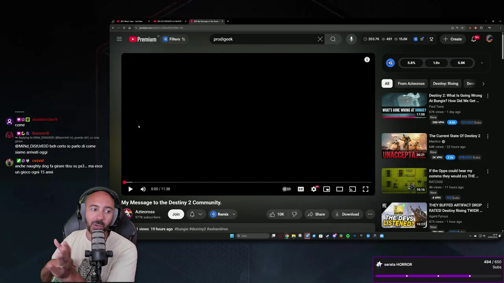Go back in browser history

point(113,28)
